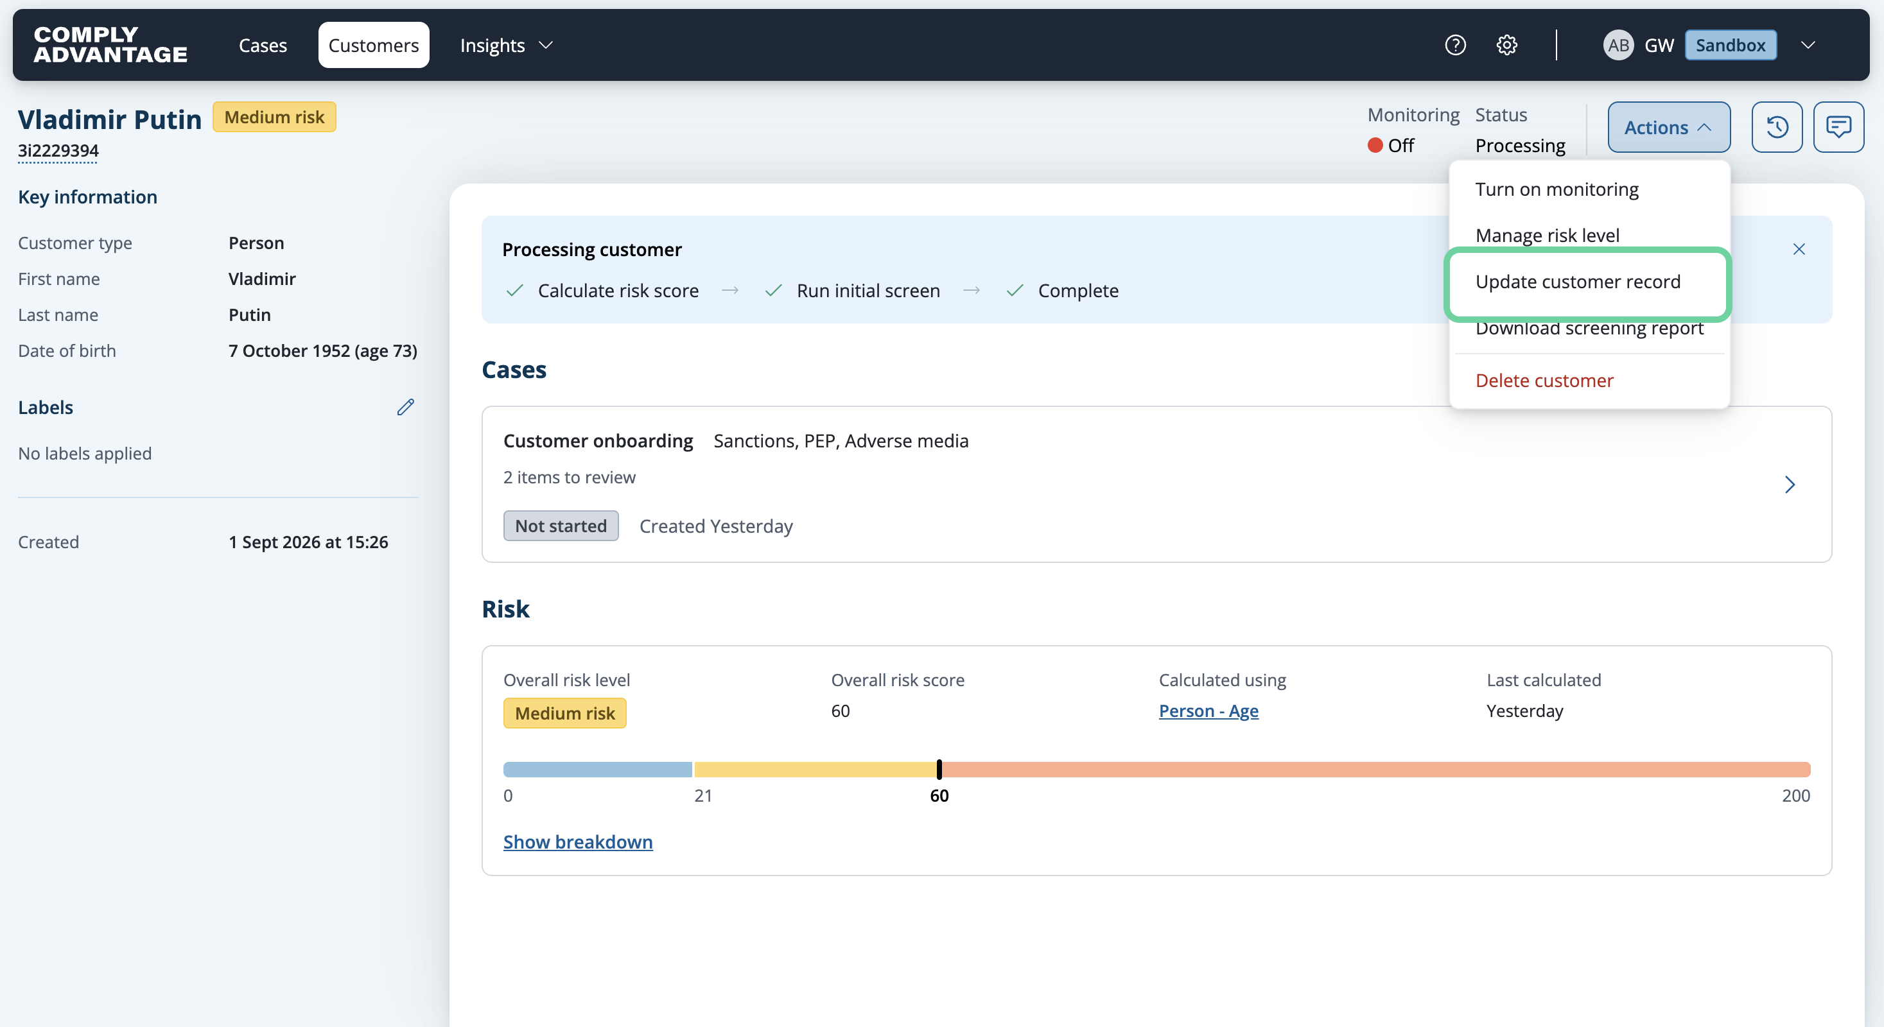This screenshot has width=1884, height=1027.
Task: Open the Person - Age link
Action: [1209, 711]
